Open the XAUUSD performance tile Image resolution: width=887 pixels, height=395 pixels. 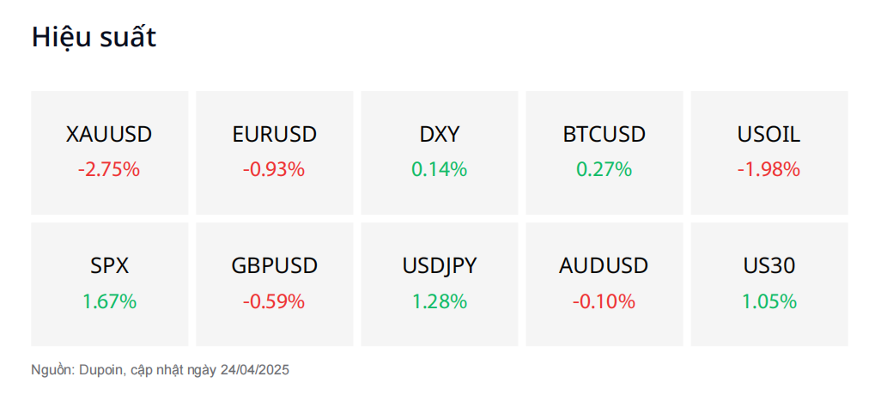pos(109,153)
